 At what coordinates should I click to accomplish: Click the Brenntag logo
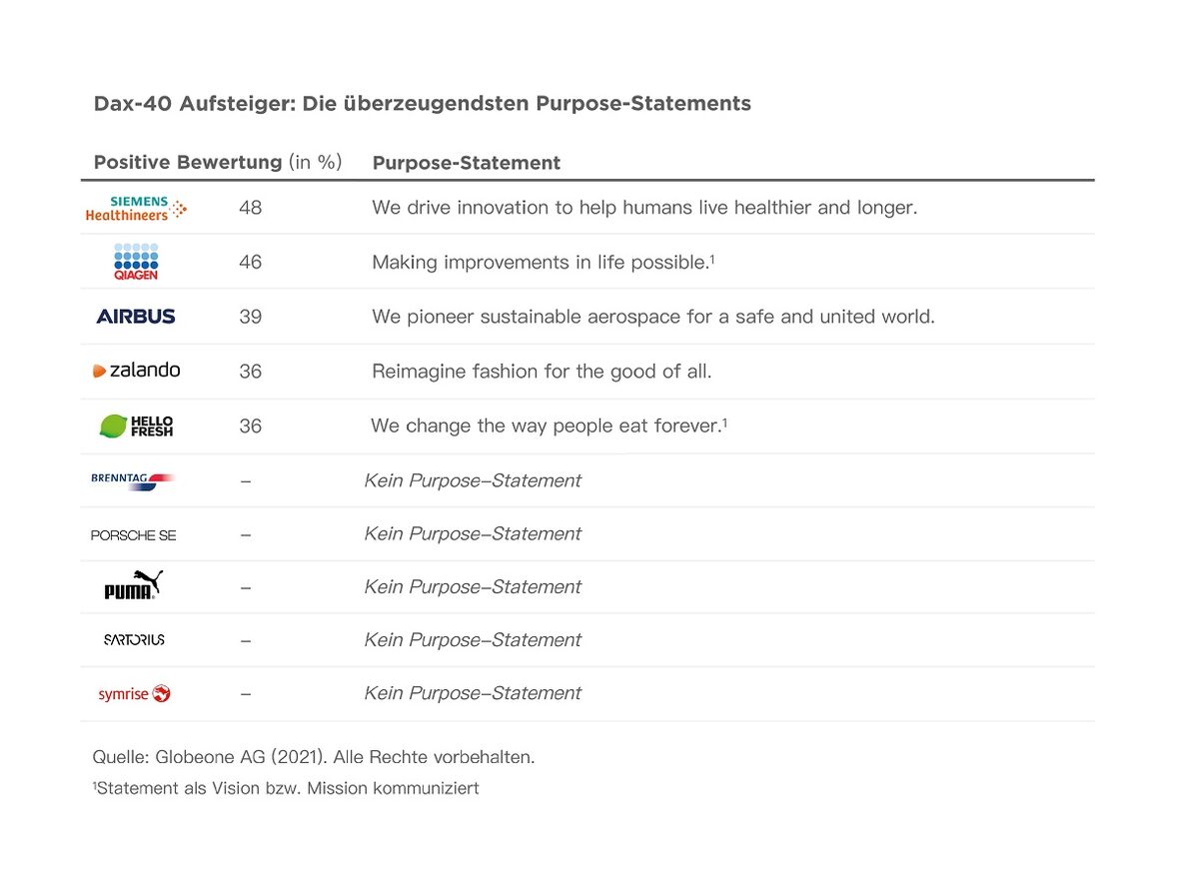132,480
